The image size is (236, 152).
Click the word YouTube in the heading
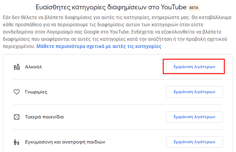click(173, 7)
